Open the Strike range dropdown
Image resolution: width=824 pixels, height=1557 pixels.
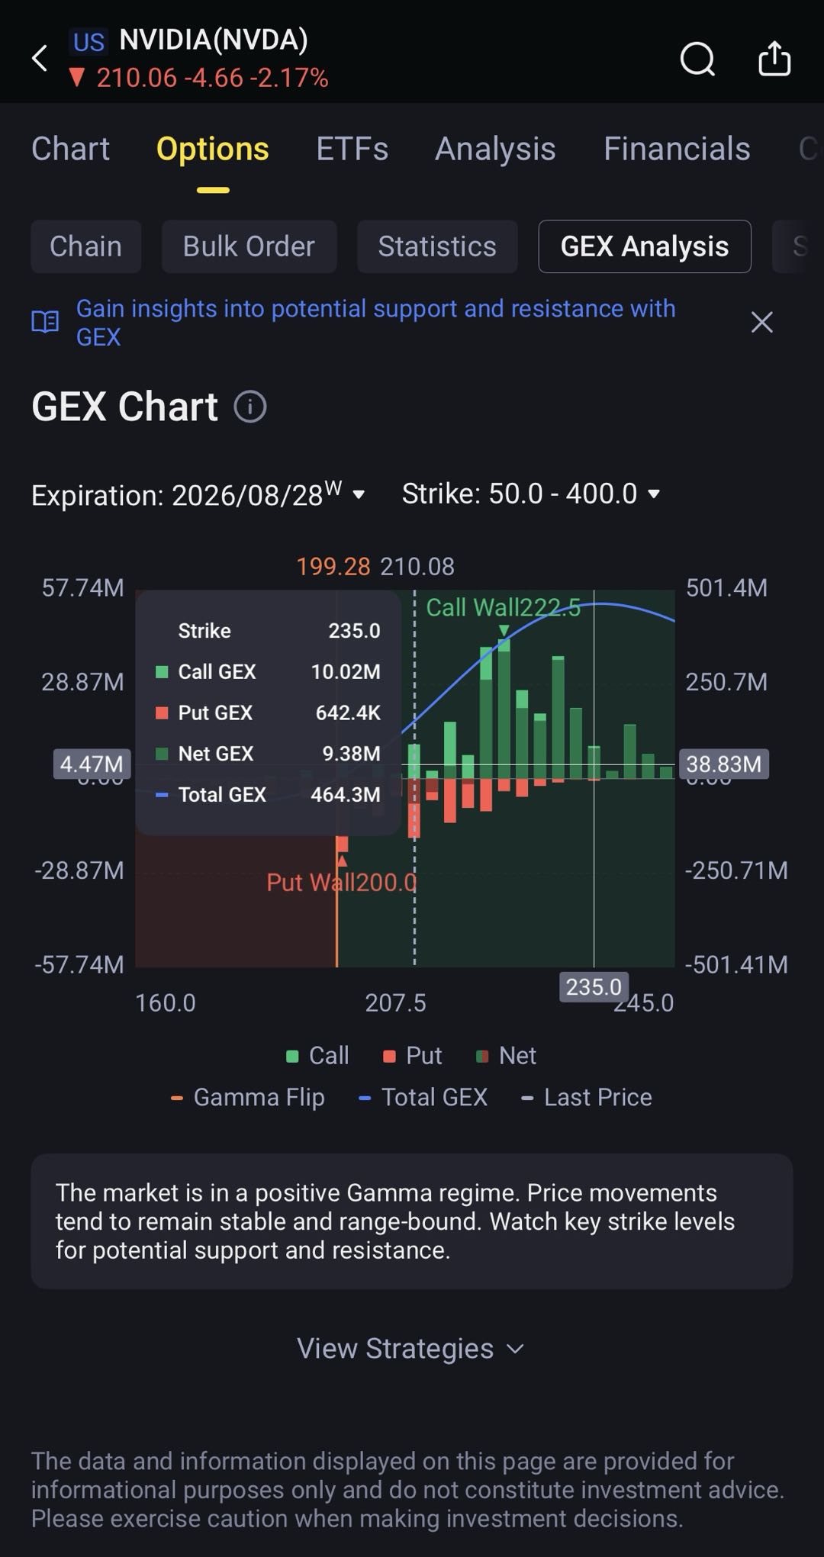pyautogui.click(x=531, y=494)
